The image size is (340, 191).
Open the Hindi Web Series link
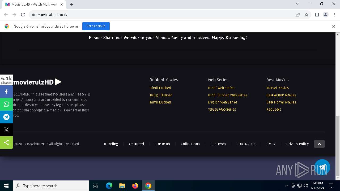221,88
